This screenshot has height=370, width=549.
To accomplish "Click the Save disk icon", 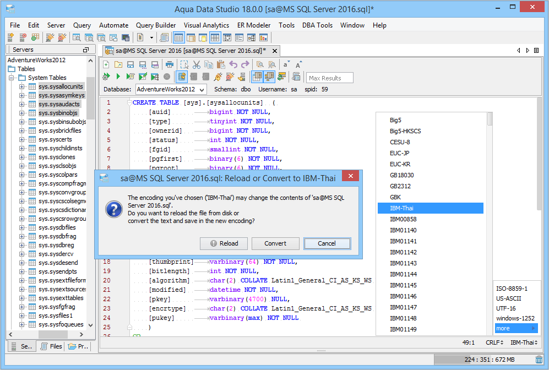I will (131, 64).
